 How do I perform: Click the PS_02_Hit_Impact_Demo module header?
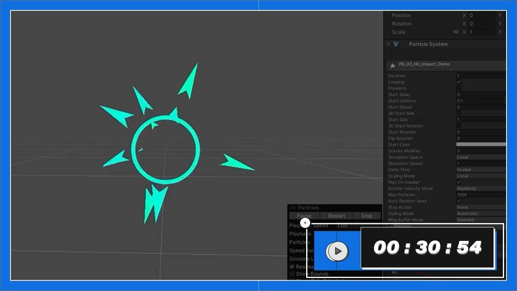(x=446, y=65)
